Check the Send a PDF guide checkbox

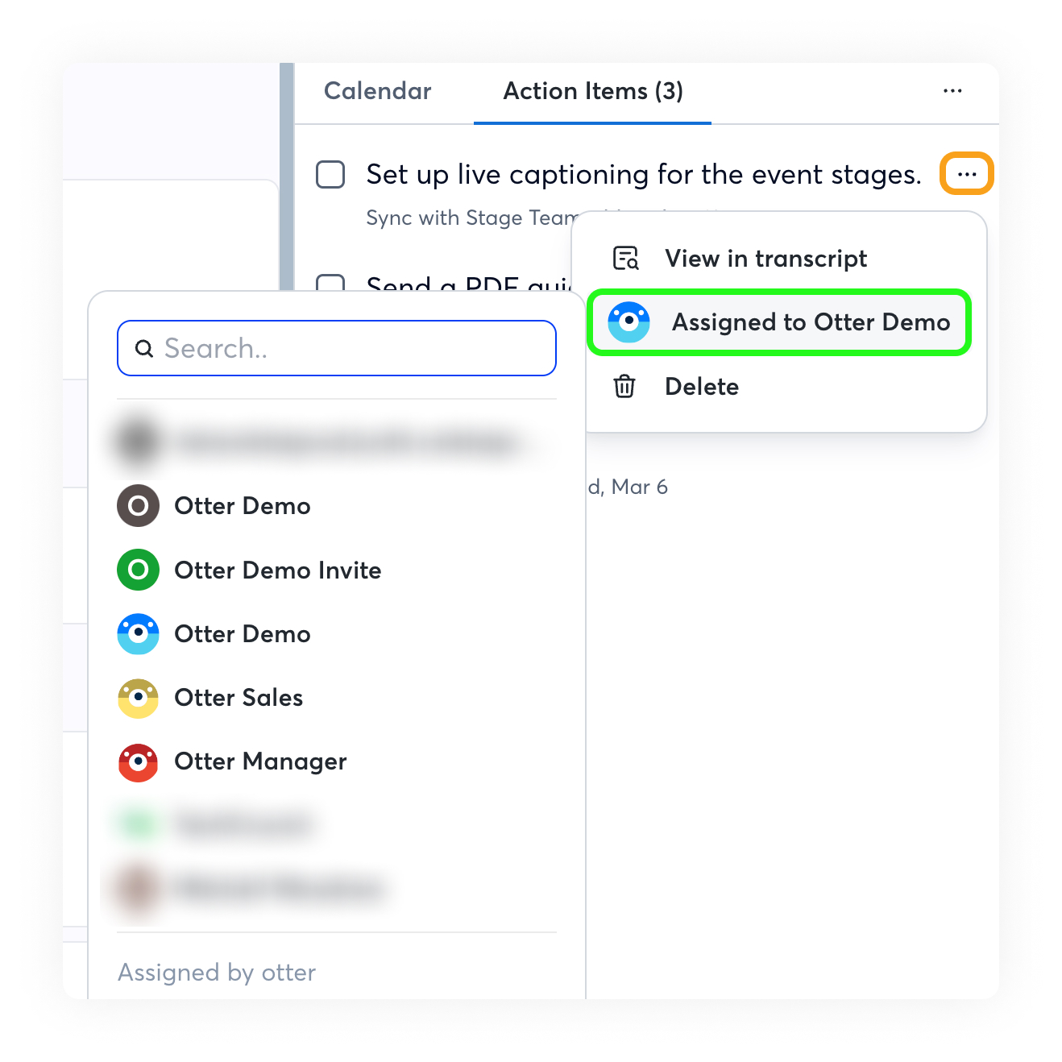click(330, 283)
